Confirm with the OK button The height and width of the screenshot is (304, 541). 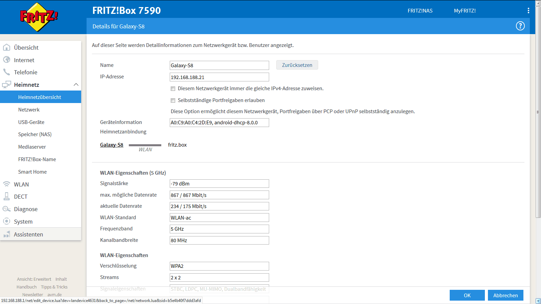point(467,295)
